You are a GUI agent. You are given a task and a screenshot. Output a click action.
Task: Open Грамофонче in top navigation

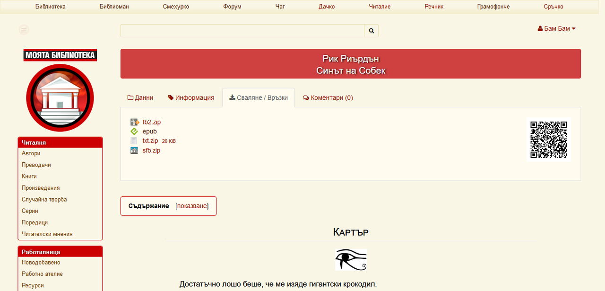pos(493,7)
